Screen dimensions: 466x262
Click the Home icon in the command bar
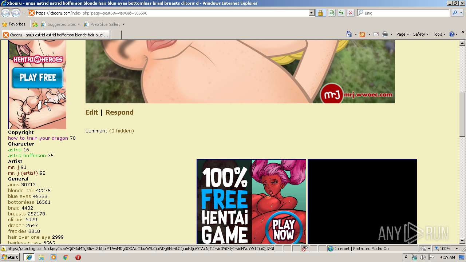pyautogui.click(x=349, y=34)
